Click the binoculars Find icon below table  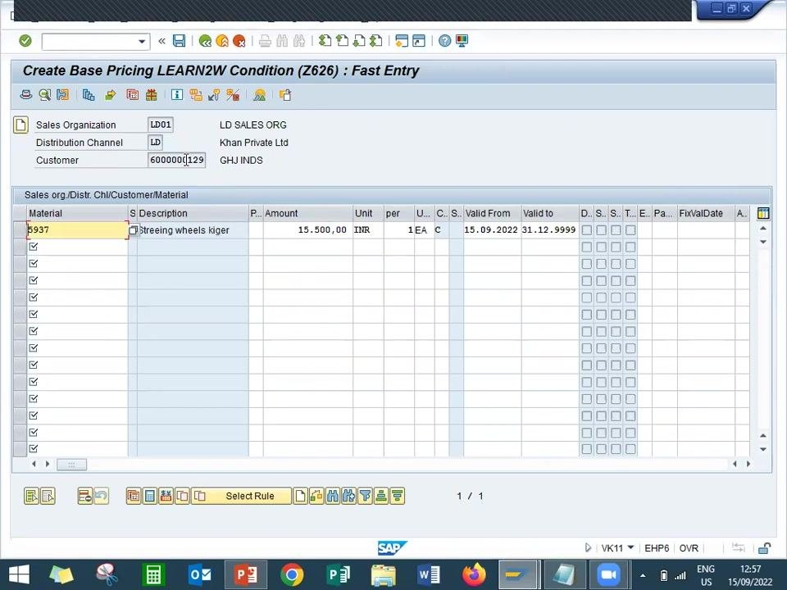332,497
